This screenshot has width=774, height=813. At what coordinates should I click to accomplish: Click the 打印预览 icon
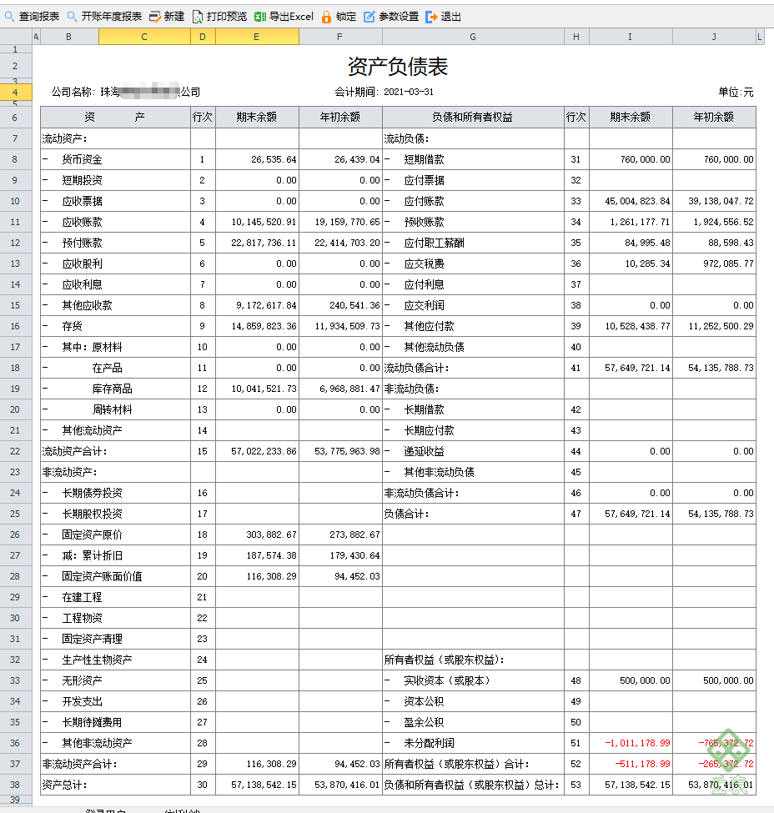point(198,18)
